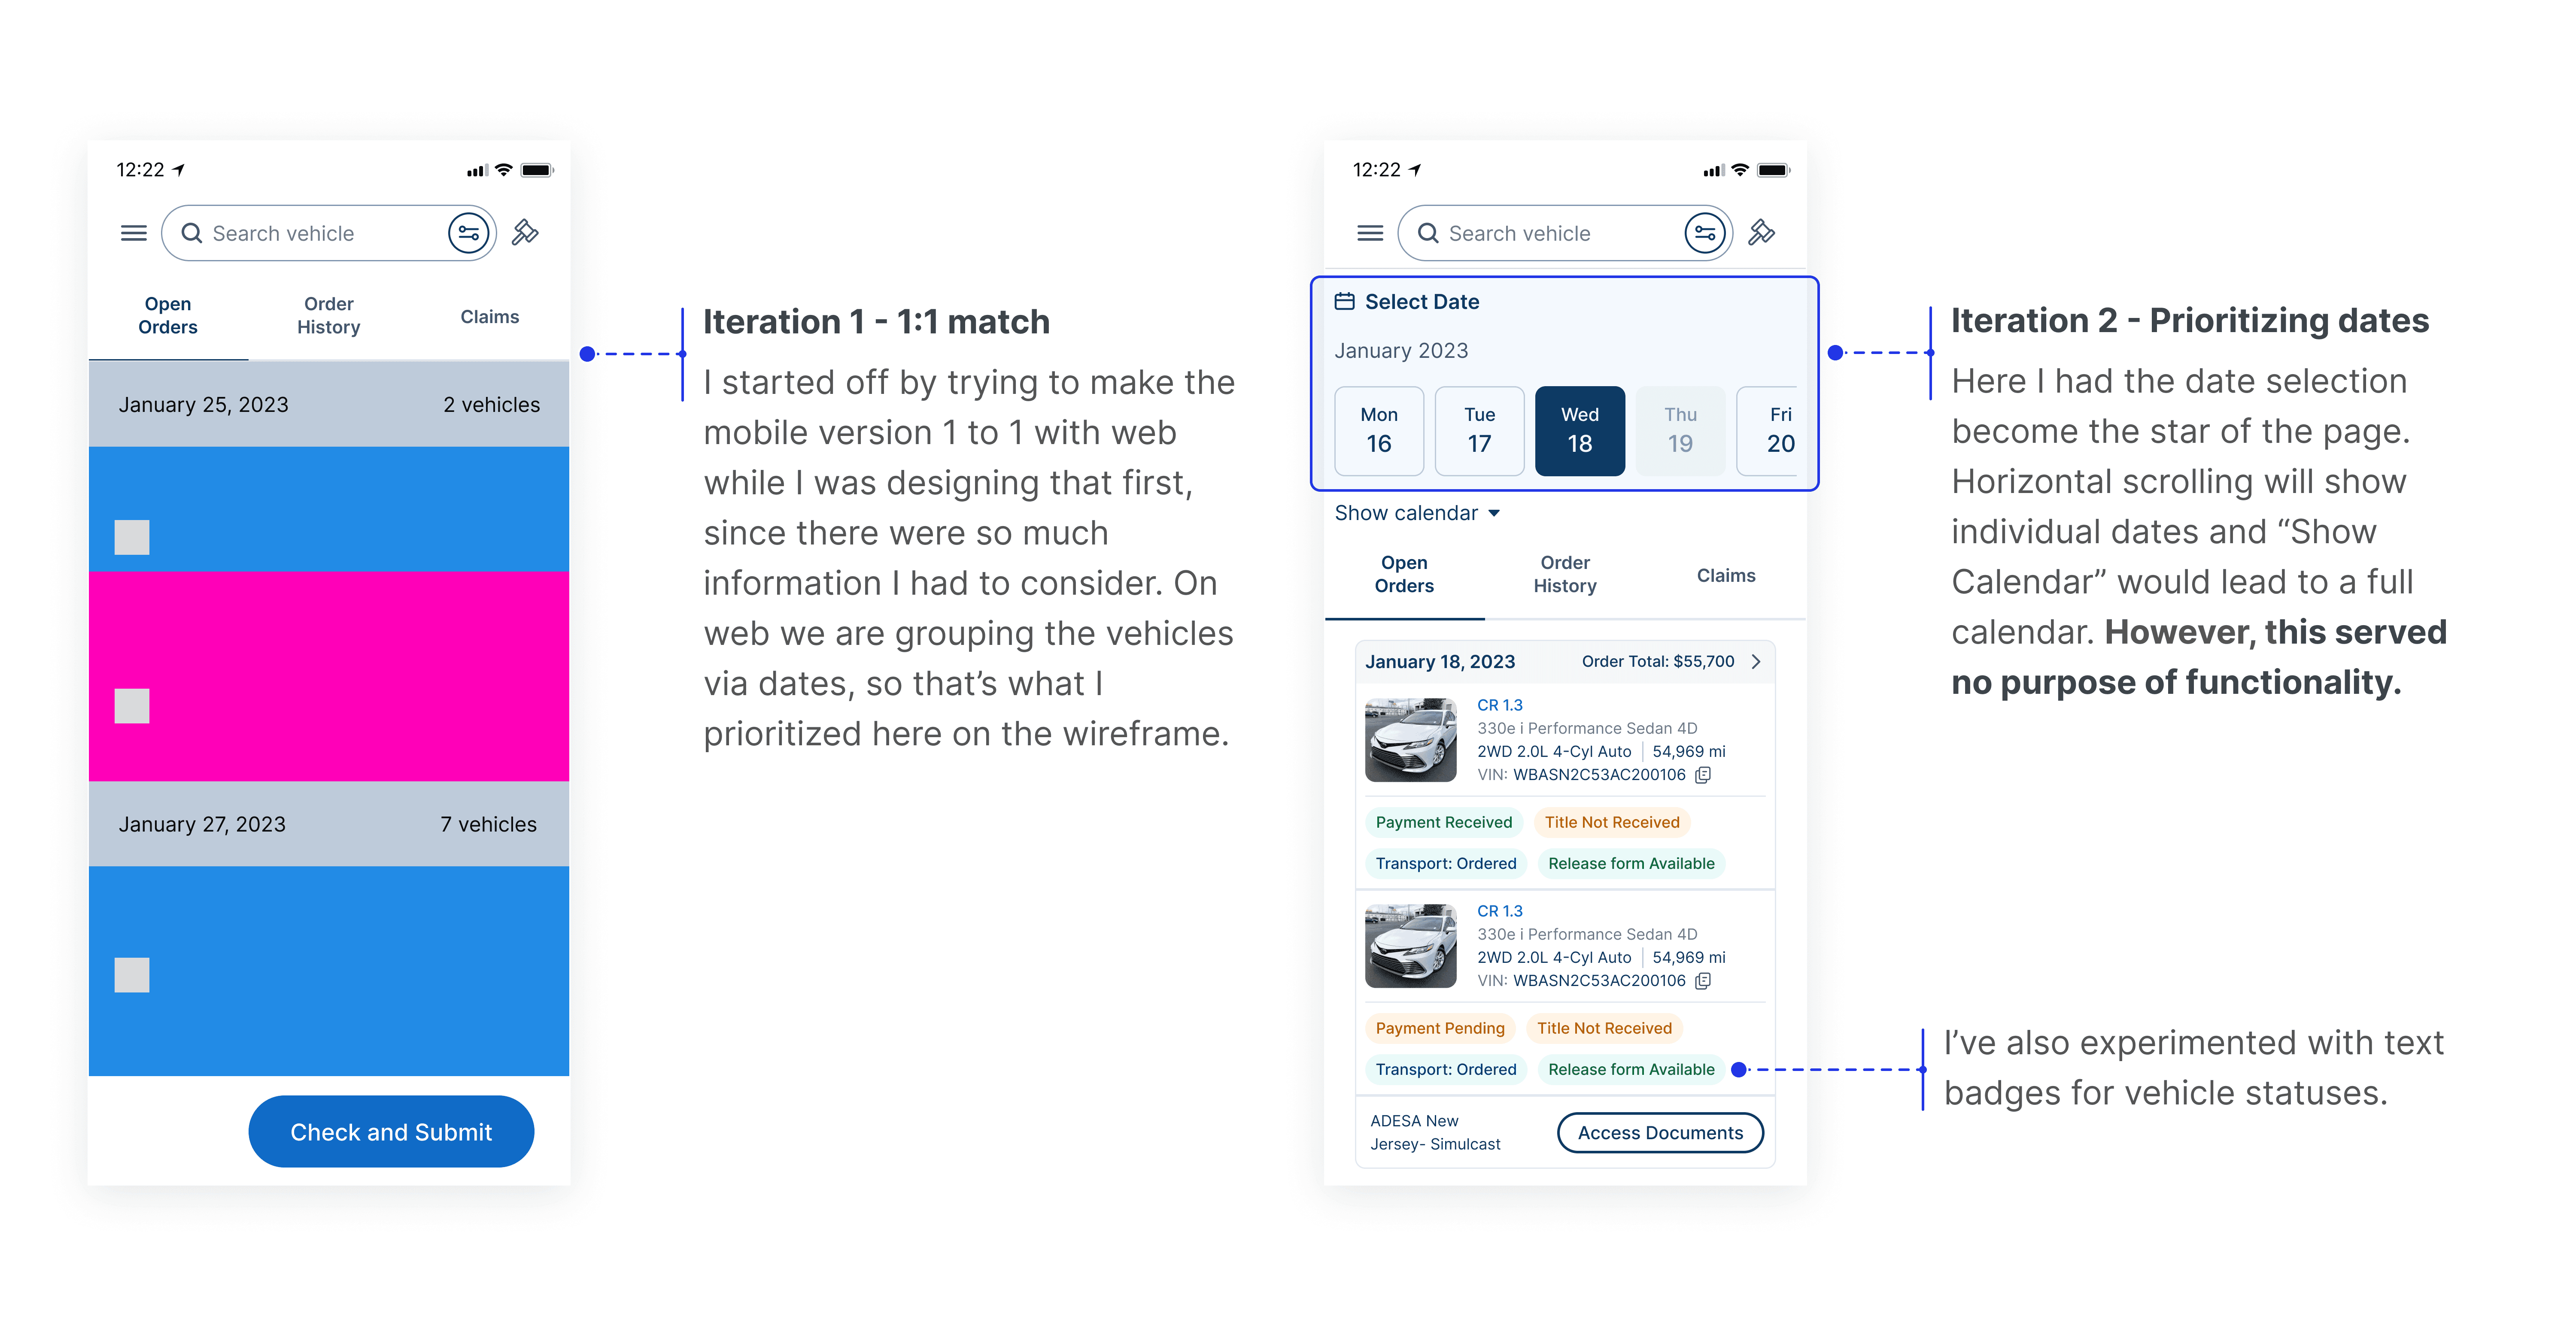Check the box in pink vehicle card
The image size is (2576, 1331).
coord(132,705)
